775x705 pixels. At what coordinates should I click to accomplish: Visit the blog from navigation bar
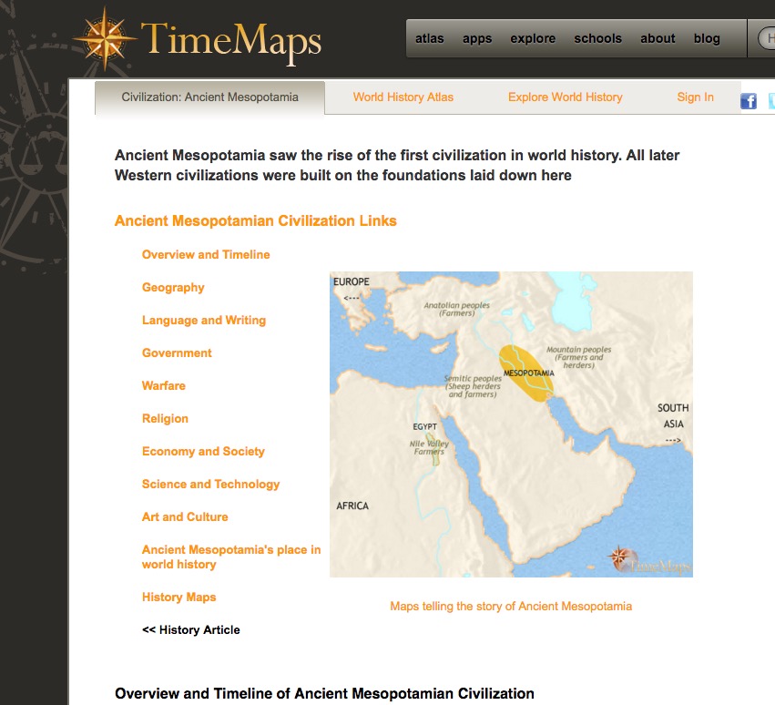[x=707, y=39]
